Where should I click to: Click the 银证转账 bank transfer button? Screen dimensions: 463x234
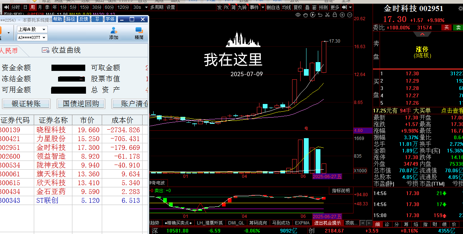(26, 104)
